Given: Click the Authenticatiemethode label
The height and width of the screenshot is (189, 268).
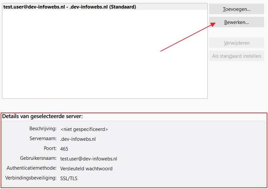Looking at the screenshot, I should [32, 168].
